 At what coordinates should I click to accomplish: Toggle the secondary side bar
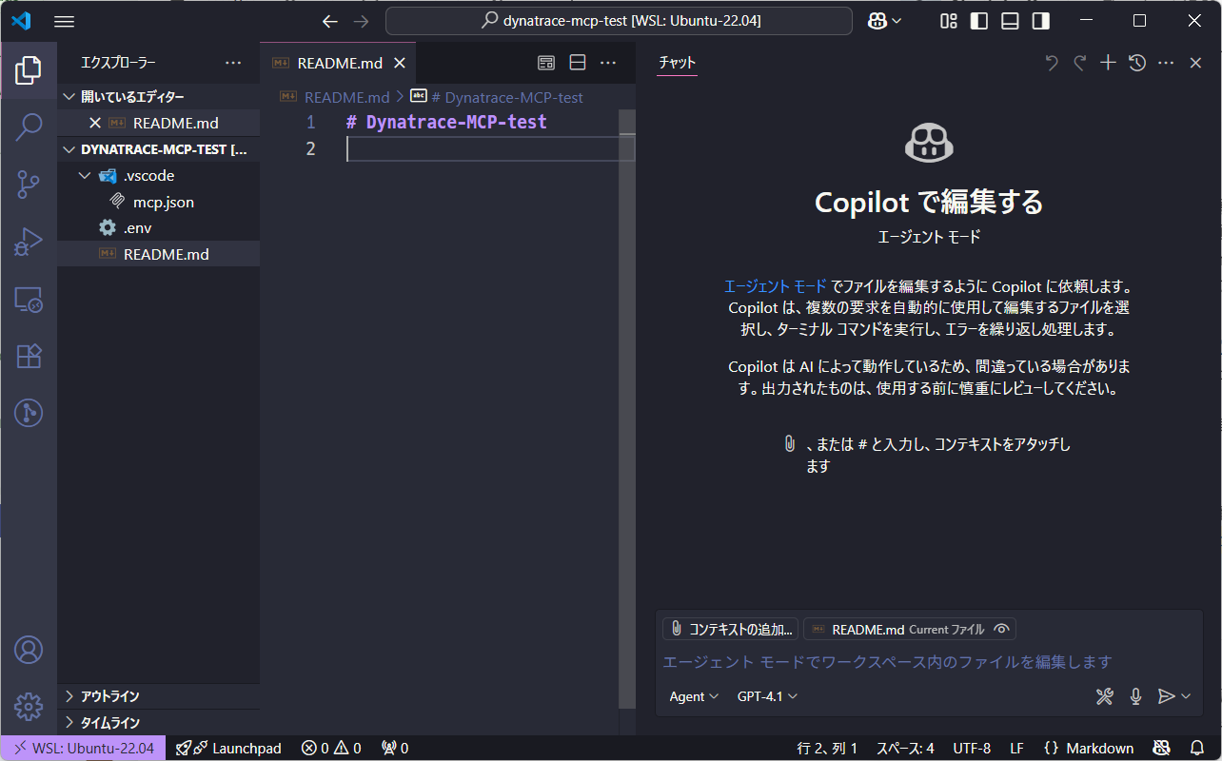coord(1041,21)
